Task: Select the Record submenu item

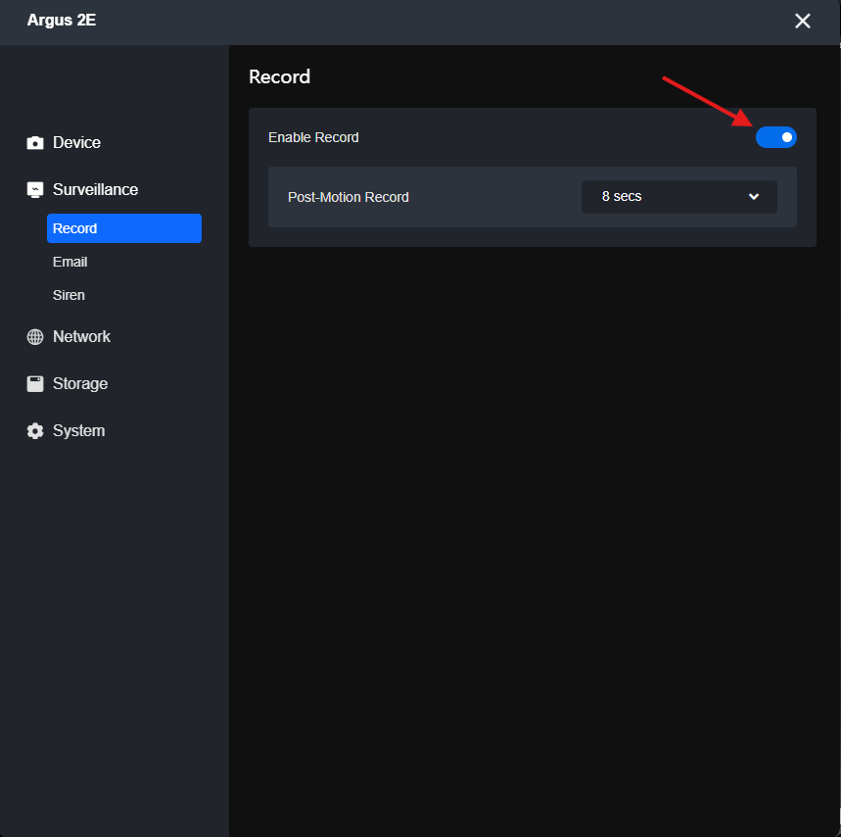Action: (x=124, y=228)
